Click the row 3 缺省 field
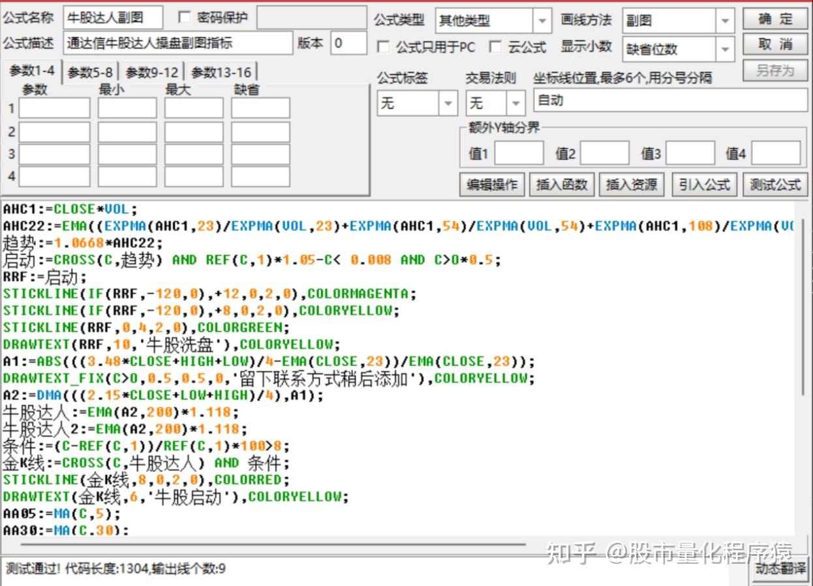 (260, 155)
